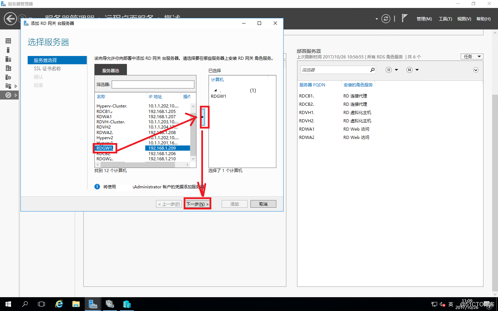Viewport: 498px width, 311px height.
Task: Select the IIS globe server icon in sidebar
Action: pos(8,77)
